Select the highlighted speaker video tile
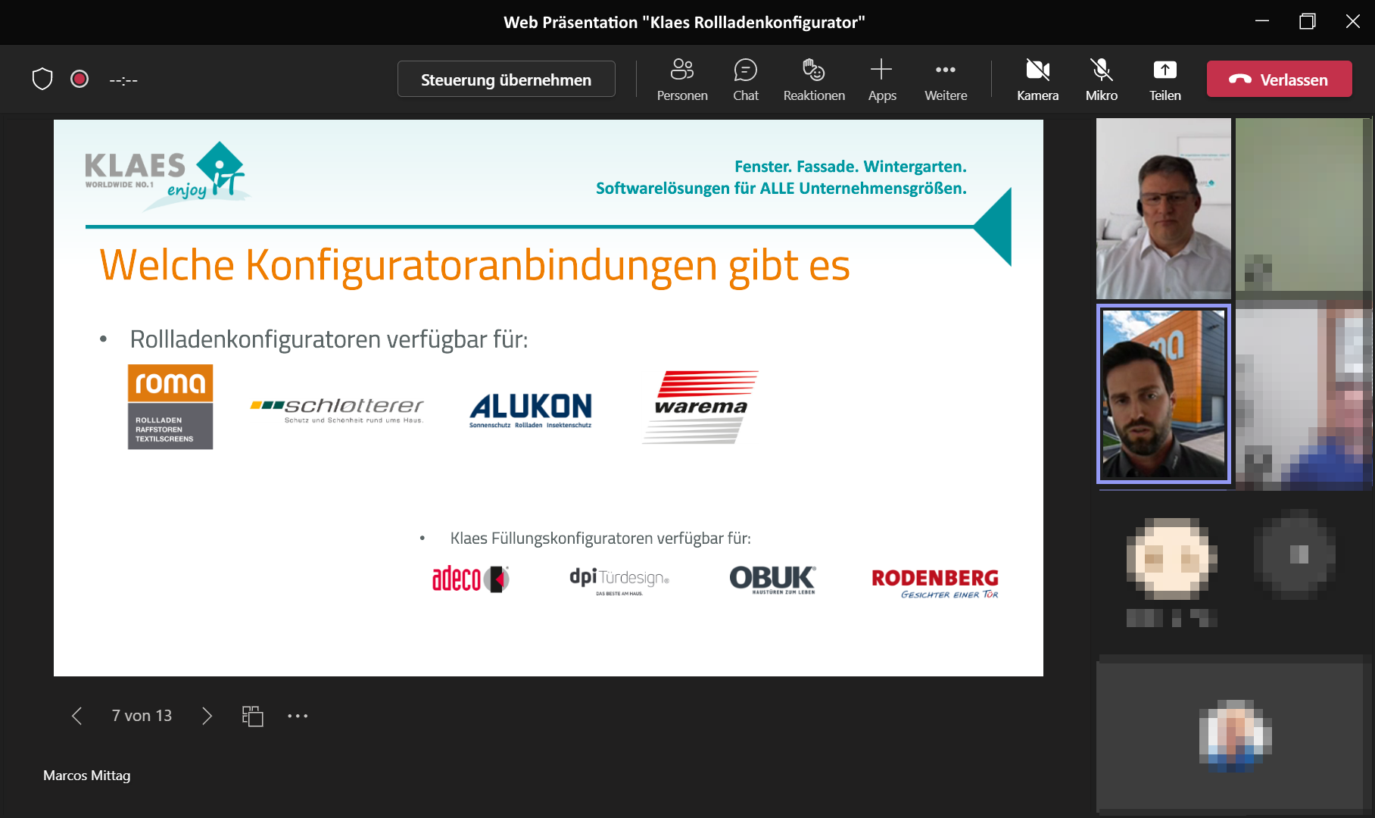 (x=1164, y=394)
